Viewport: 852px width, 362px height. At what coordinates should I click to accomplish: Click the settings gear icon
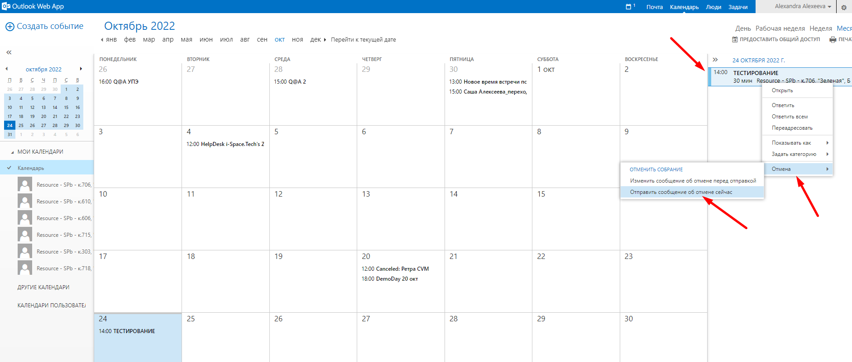pyautogui.click(x=844, y=7)
